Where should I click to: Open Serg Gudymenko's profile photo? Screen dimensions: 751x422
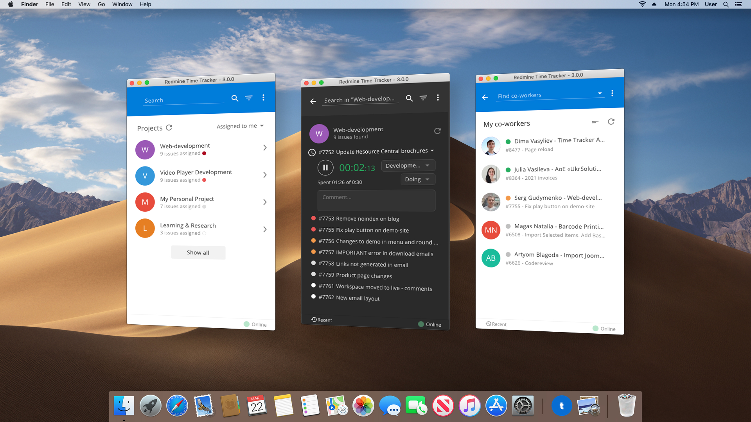491,202
